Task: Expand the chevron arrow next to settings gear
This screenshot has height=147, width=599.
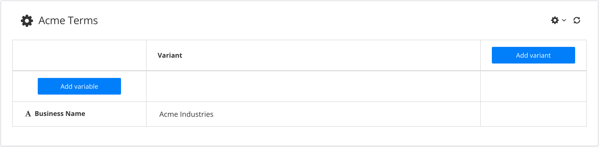Action: coord(564,20)
